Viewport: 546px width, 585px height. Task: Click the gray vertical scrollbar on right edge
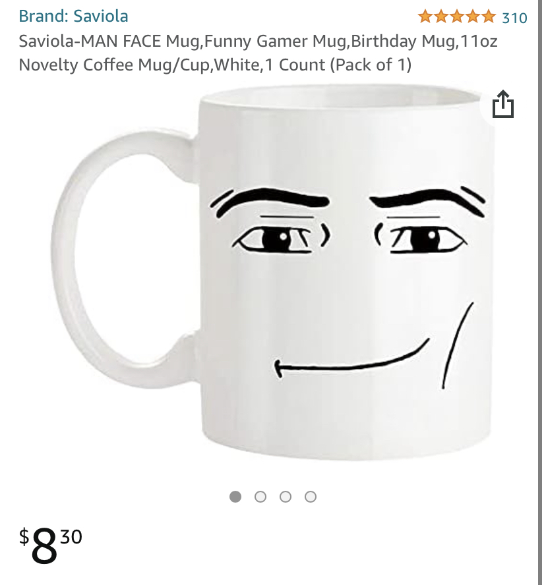[540, 292]
